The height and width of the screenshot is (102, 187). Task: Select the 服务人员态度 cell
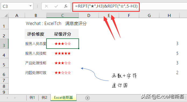coord(36,44)
